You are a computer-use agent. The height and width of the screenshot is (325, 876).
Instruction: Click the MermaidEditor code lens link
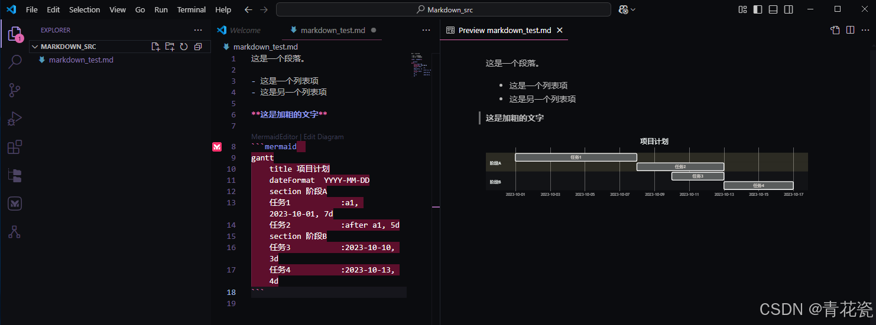pos(274,137)
